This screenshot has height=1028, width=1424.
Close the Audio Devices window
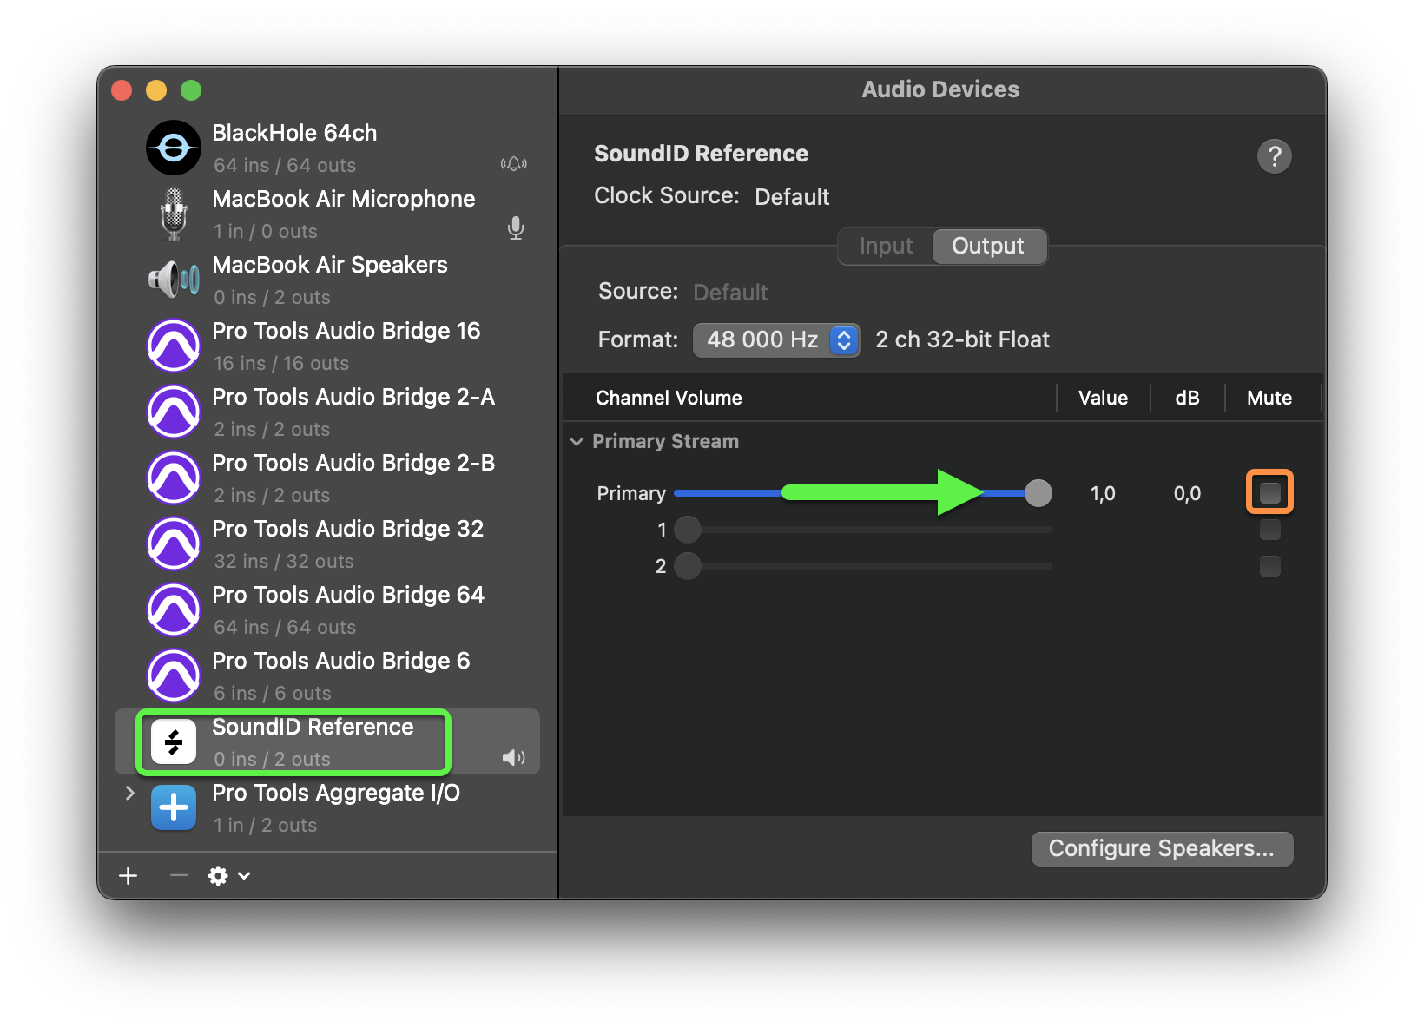click(122, 90)
